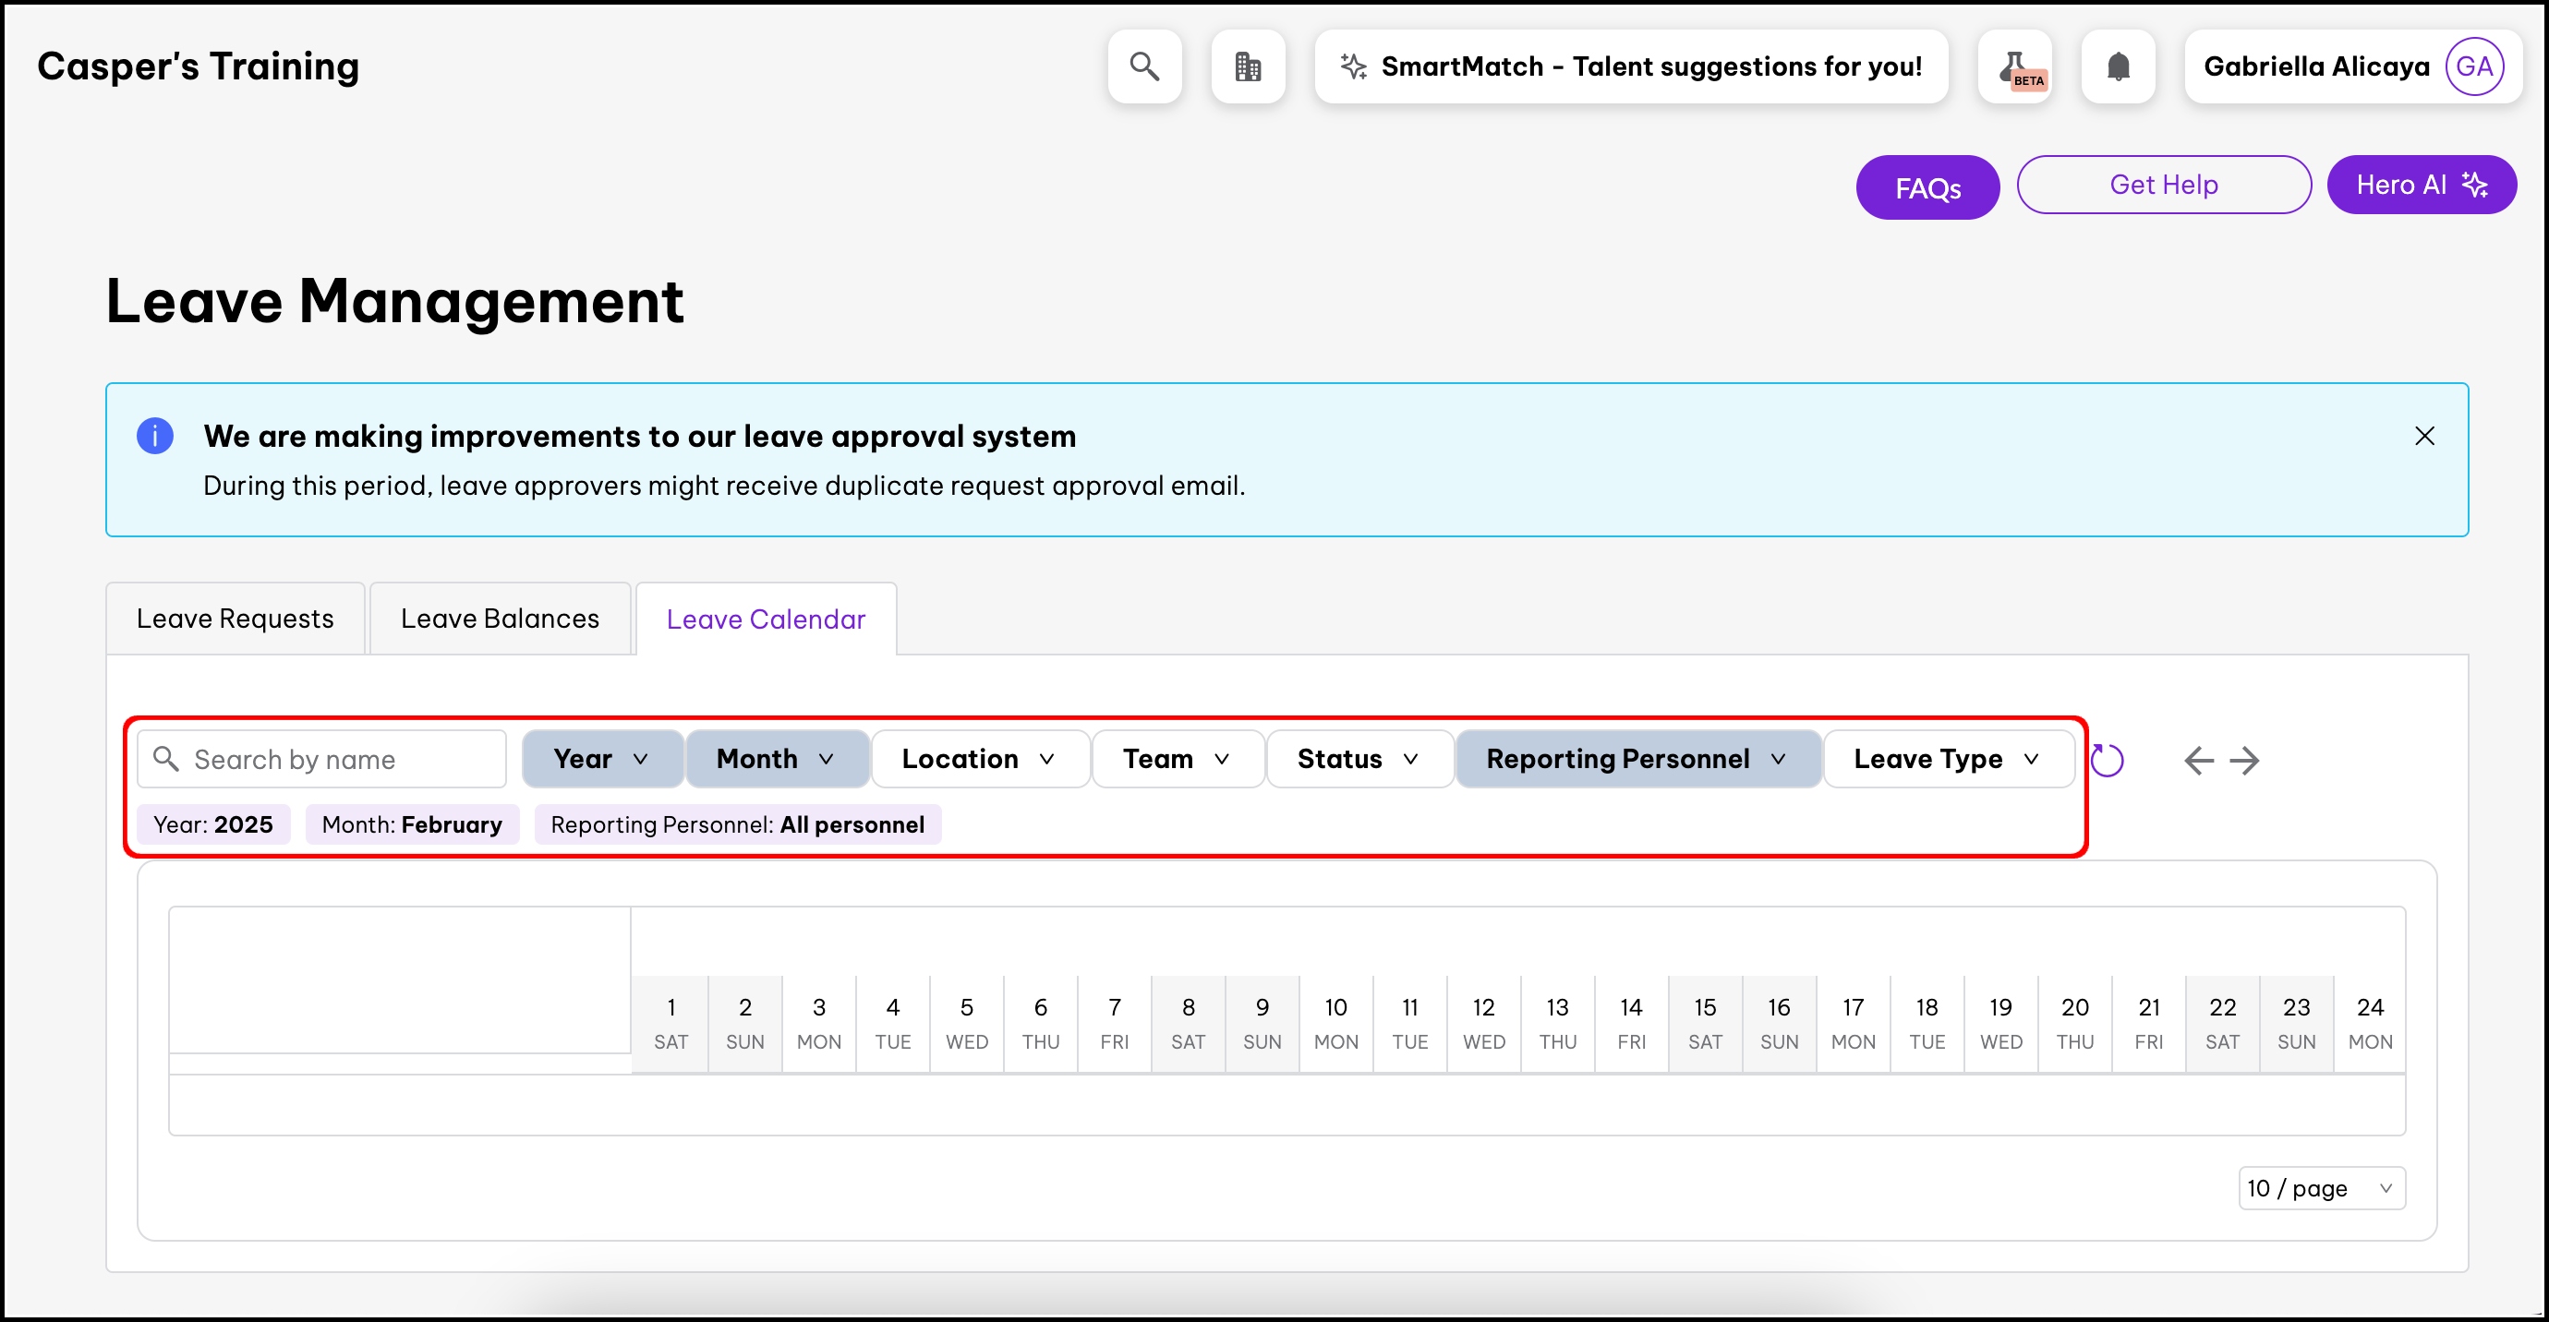2549x1322 pixels.
Task: Open Gabriella Alicaya profile menu
Action: [x=2353, y=66]
